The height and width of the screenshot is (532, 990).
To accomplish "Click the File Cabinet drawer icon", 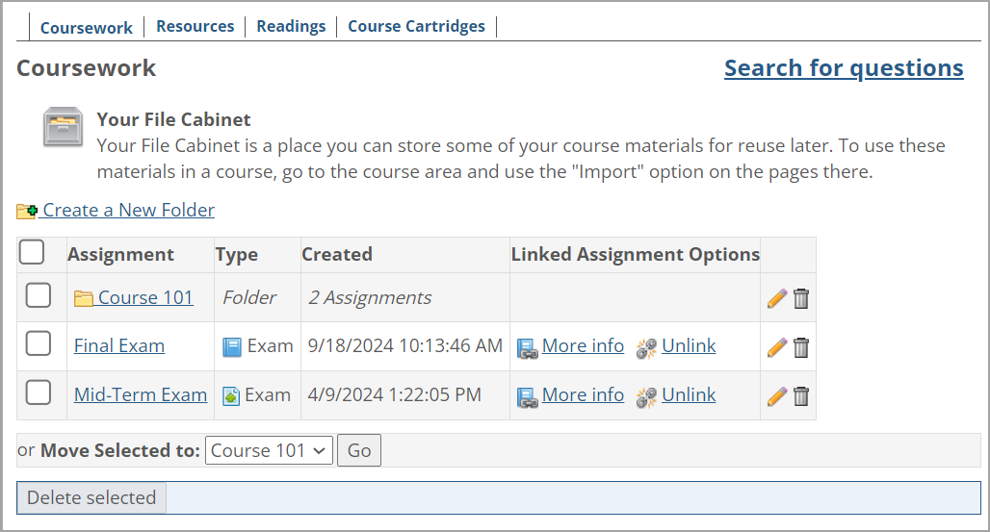I will point(63,127).
